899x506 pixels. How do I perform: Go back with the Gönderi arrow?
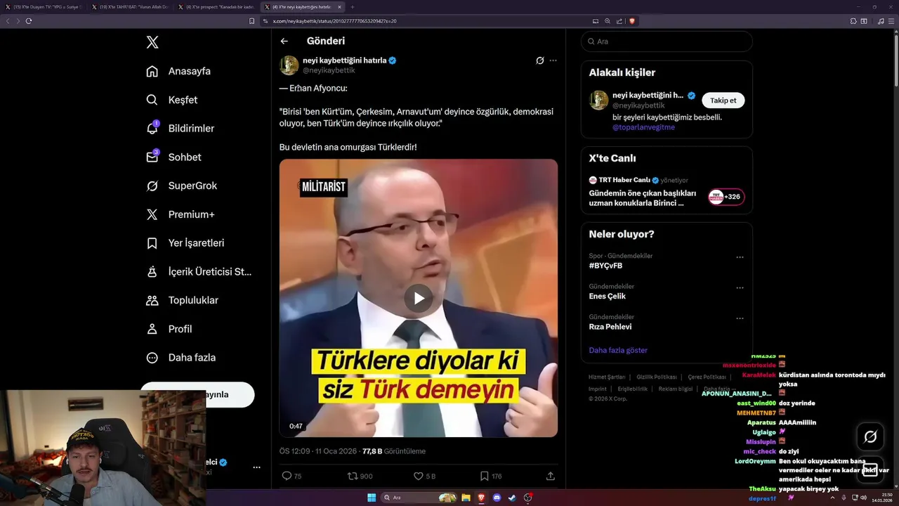point(284,41)
